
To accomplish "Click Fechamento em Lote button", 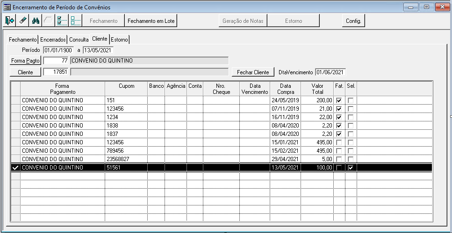I will click(151, 21).
